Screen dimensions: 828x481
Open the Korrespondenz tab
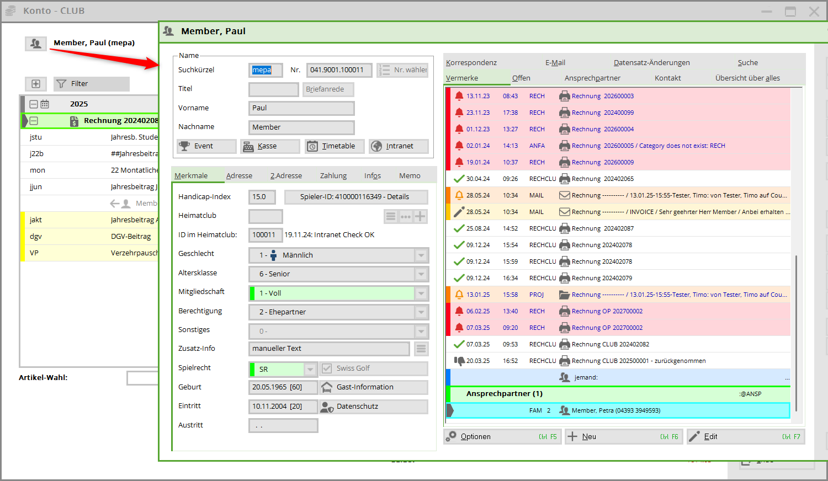pyautogui.click(x=471, y=63)
